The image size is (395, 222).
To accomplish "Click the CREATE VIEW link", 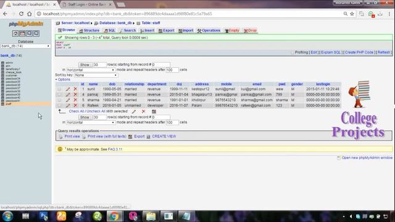I will coord(164,136).
